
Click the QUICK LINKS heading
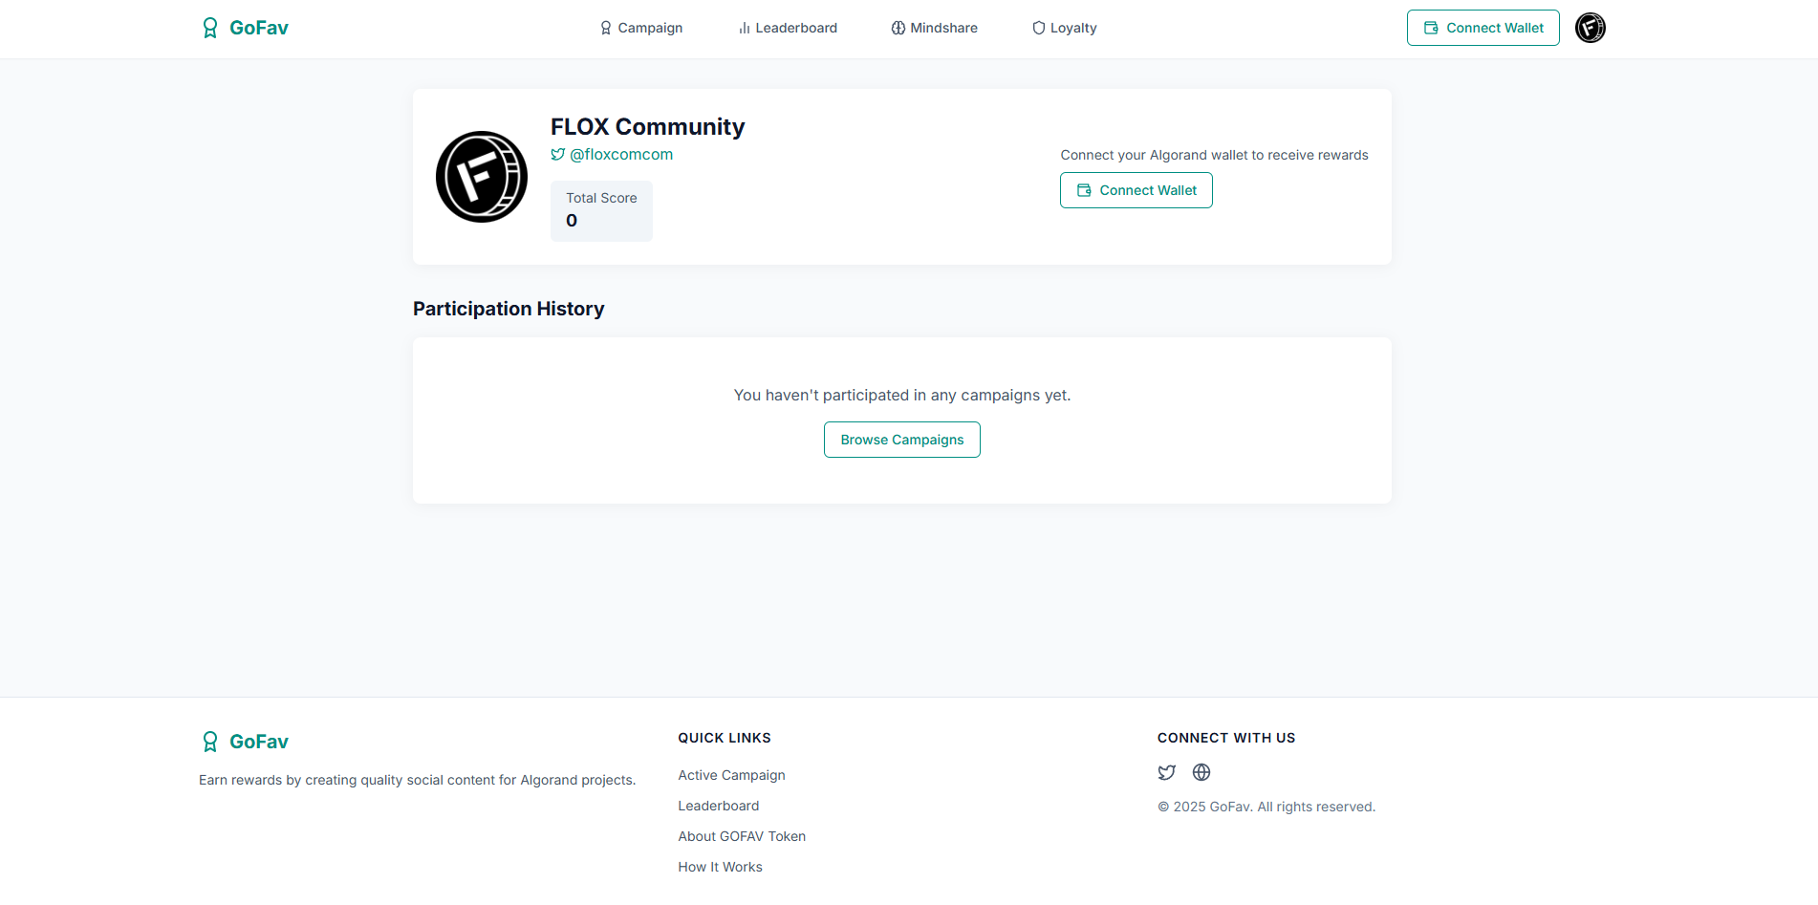pyautogui.click(x=724, y=738)
